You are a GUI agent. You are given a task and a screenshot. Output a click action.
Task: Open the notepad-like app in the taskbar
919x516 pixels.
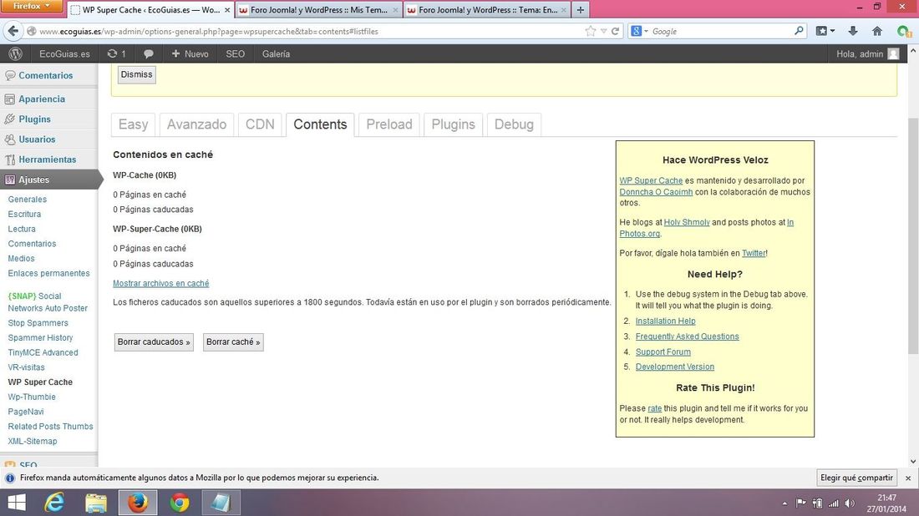point(221,503)
